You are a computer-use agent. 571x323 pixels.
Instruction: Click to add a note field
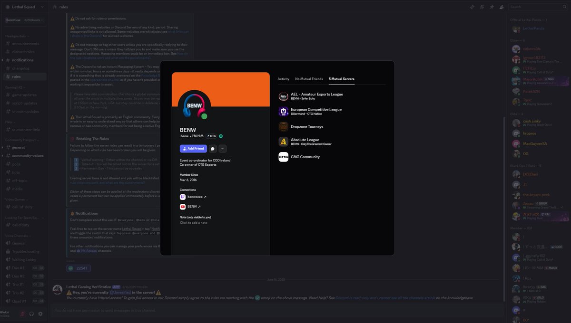[193, 223]
